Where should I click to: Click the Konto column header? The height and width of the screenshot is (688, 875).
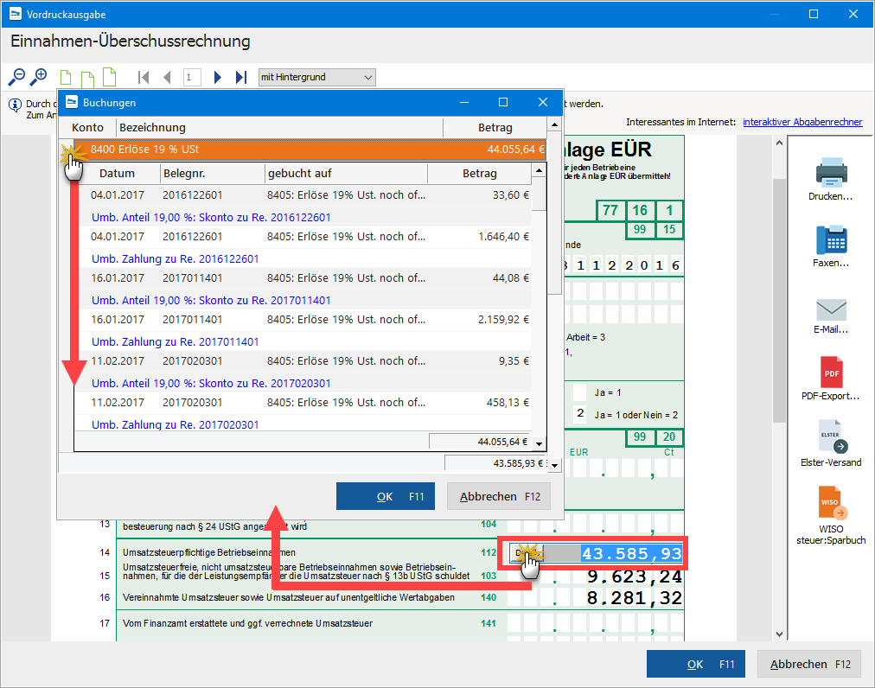click(x=87, y=127)
